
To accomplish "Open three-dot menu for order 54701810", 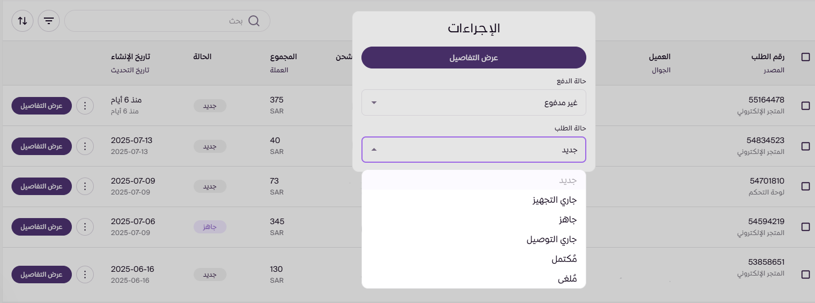I will click(84, 186).
